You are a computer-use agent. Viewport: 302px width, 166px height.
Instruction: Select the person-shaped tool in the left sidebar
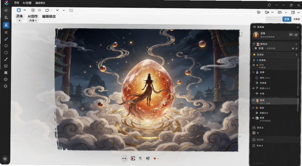(6, 17)
